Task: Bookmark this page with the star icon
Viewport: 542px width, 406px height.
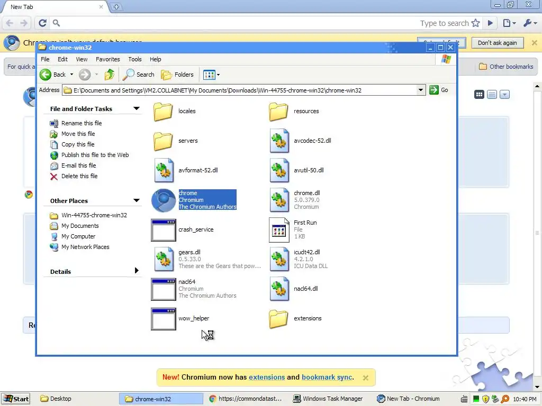Action: pyautogui.click(x=476, y=23)
